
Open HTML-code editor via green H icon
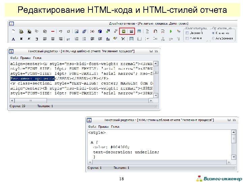tap(124, 31)
